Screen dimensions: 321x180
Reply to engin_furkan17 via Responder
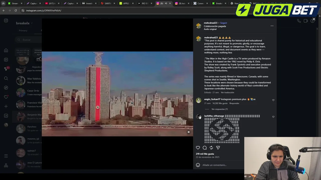[234, 103]
